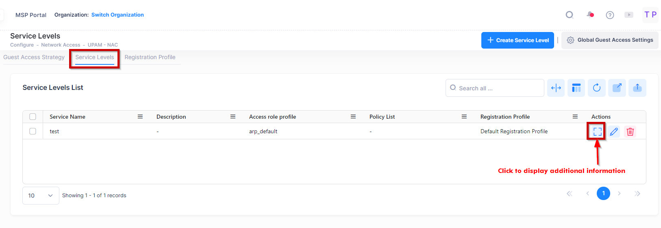Viewport: 661px width, 228px height.
Task: Open the Service Name column menu
Action: click(140, 117)
